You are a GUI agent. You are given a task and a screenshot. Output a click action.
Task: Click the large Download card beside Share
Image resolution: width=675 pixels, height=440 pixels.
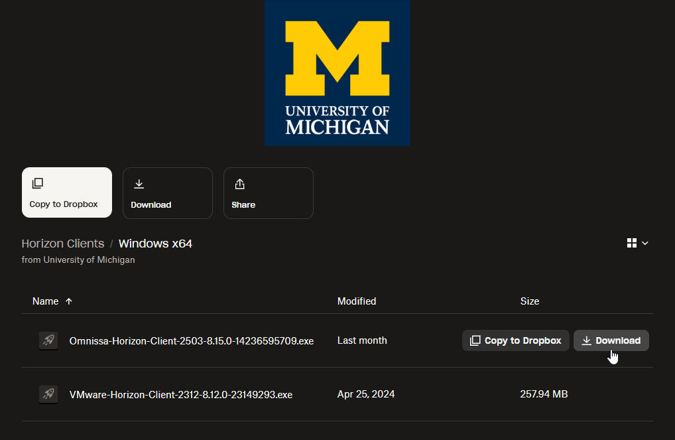point(167,192)
